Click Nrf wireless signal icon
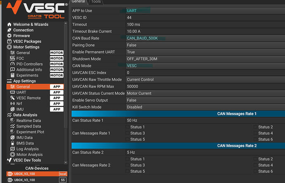The image size is (285, 183). [12, 104]
